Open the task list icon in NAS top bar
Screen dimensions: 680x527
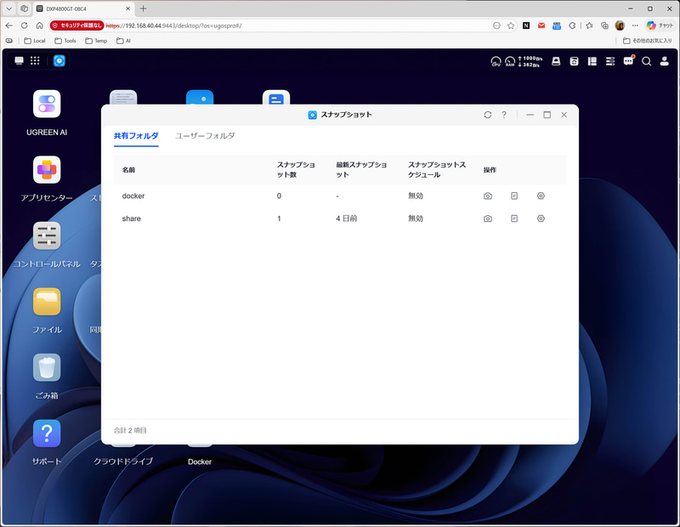610,61
